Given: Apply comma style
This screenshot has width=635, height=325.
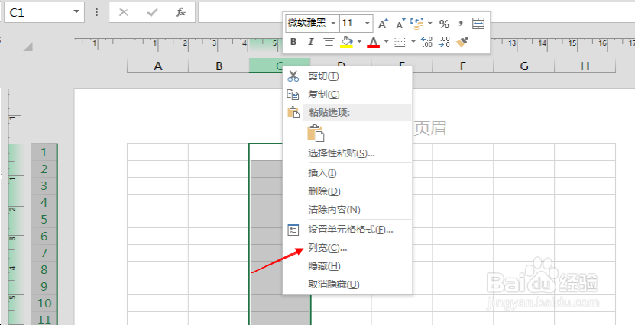Looking at the screenshot, I should [461, 24].
